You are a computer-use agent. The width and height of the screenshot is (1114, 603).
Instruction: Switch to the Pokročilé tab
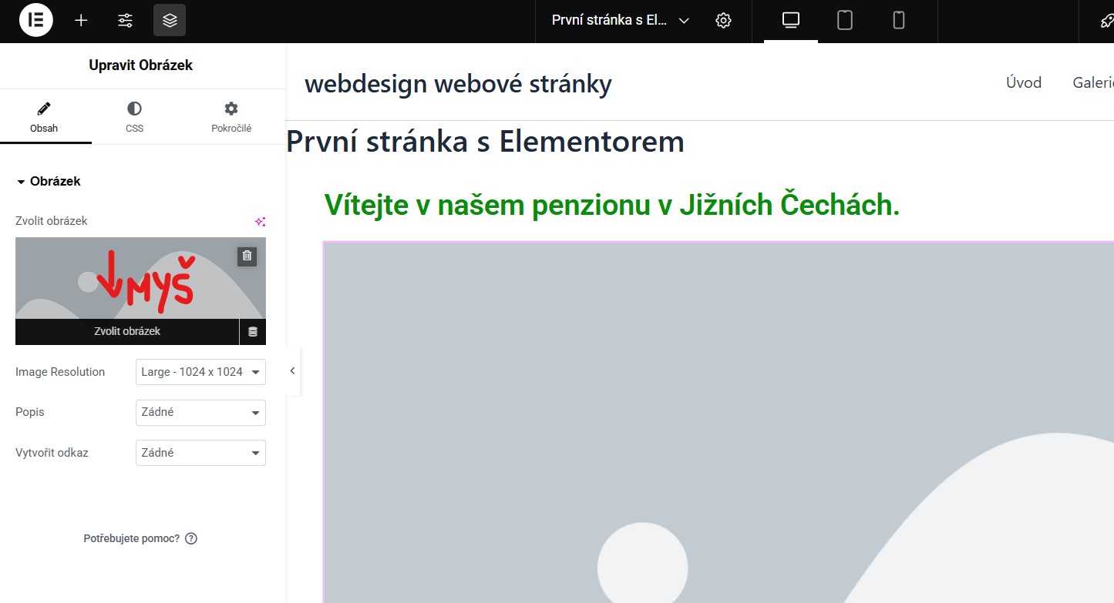coord(231,117)
